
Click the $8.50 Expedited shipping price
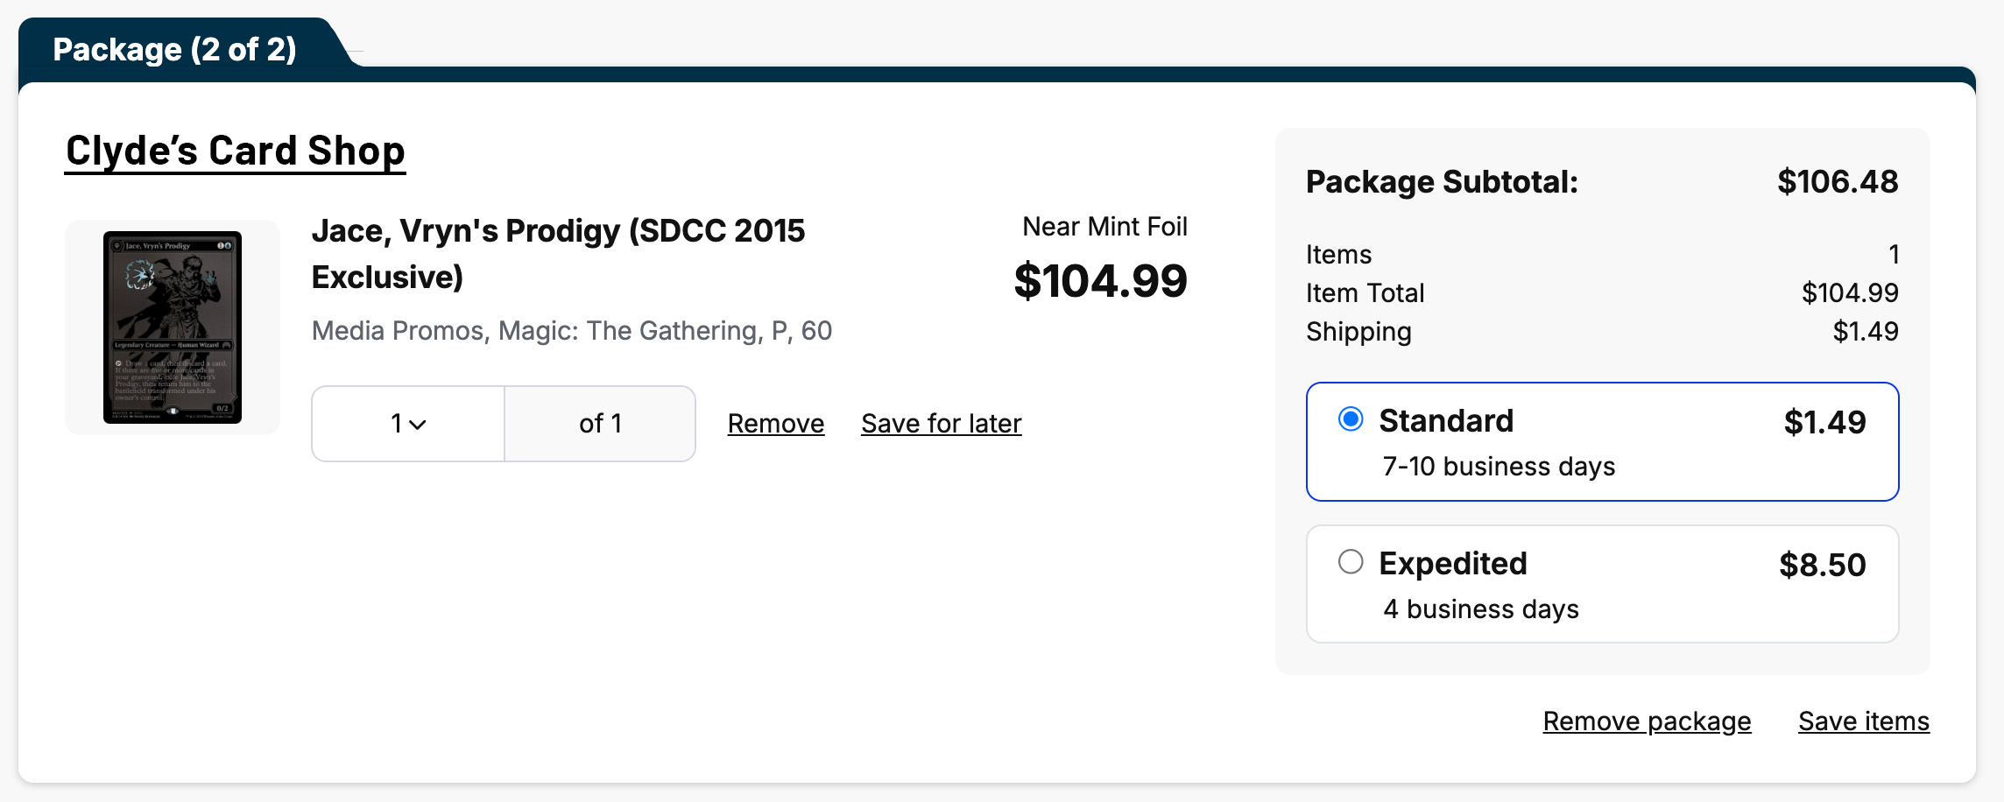click(x=1822, y=566)
